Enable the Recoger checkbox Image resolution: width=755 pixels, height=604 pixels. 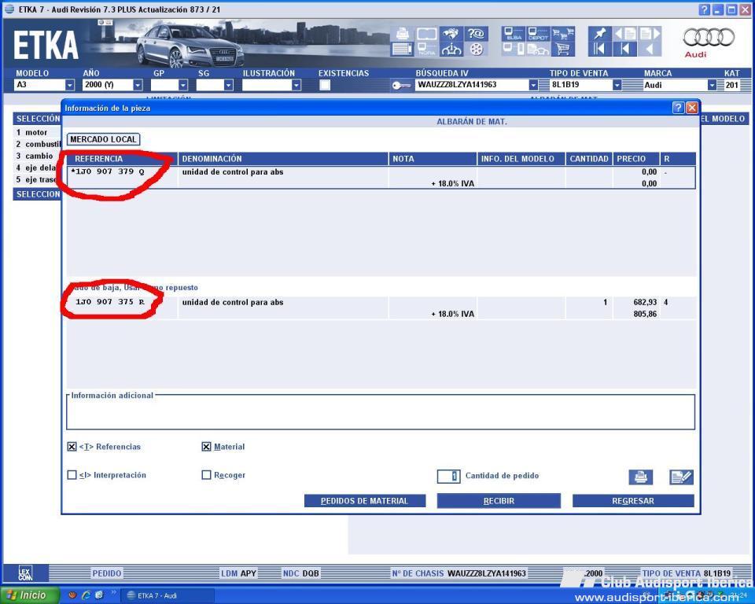(206, 475)
